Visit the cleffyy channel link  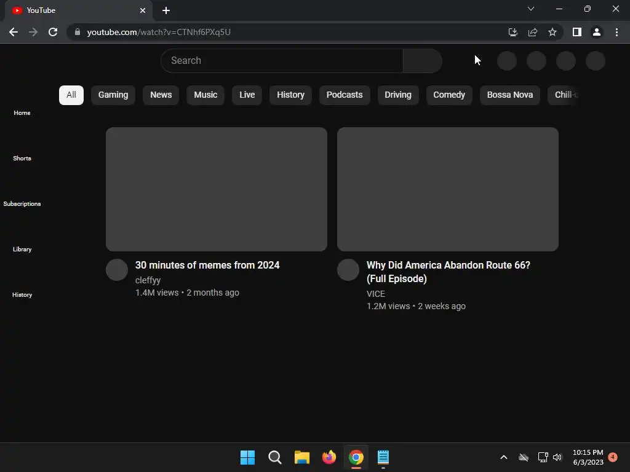(x=148, y=280)
